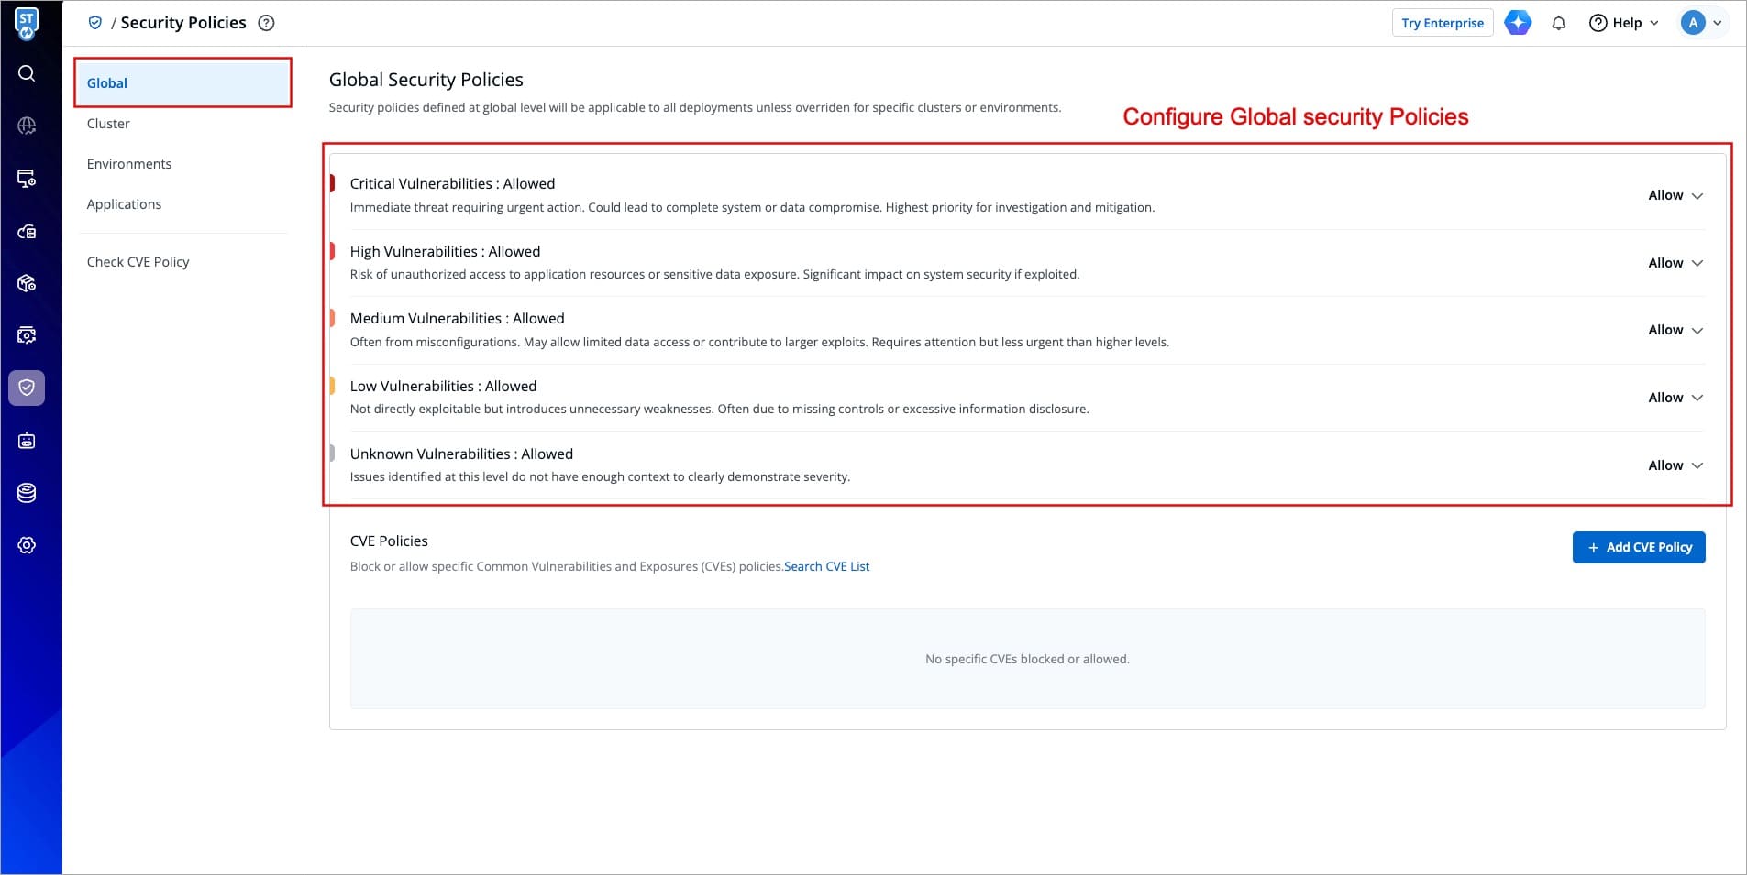Click the blue hexagon sparkle AI icon

coord(1518,23)
